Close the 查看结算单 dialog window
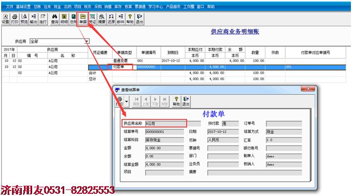This screenshot has height=196, width=352. tap(308, 88)
